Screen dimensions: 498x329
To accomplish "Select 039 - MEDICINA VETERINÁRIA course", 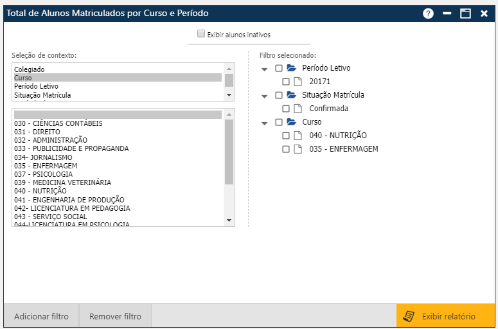I will click(118, 182).
